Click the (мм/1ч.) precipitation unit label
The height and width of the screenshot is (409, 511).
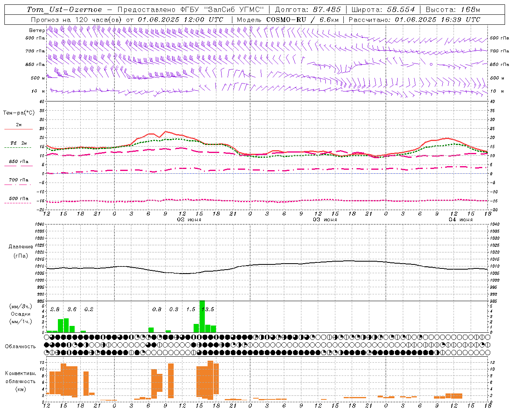click(21, 322)
